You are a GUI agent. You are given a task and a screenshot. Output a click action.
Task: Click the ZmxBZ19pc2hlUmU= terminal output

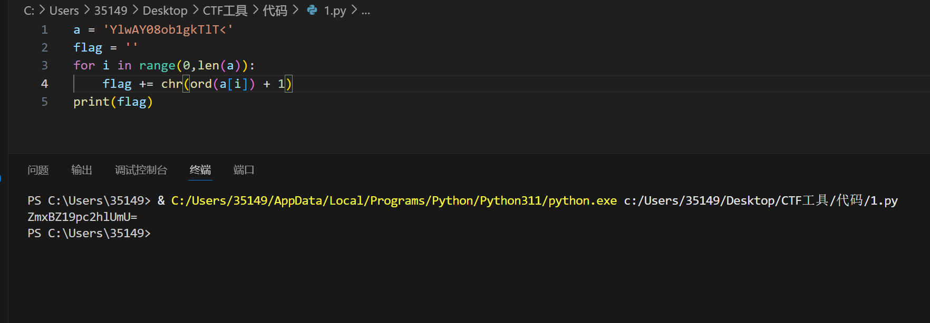click(82, 217)
